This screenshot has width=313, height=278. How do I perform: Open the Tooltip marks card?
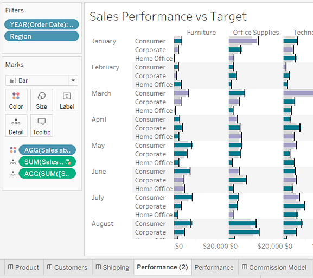pos(42,125)
